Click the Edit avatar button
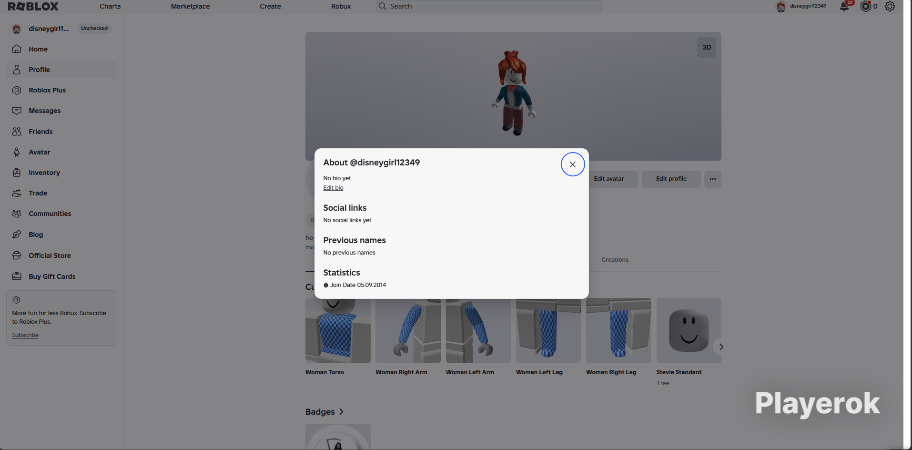Image resolution: width=912 pixels, height=450 pixels. pyautogui.click(x=609, y=179)
